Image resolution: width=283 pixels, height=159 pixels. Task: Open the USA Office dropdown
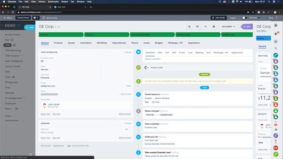(x=262, y=31)
